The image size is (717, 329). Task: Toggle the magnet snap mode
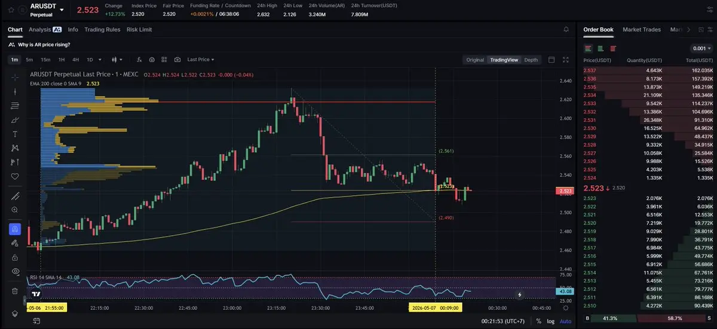pyautogui.click(x=15, y=229)
